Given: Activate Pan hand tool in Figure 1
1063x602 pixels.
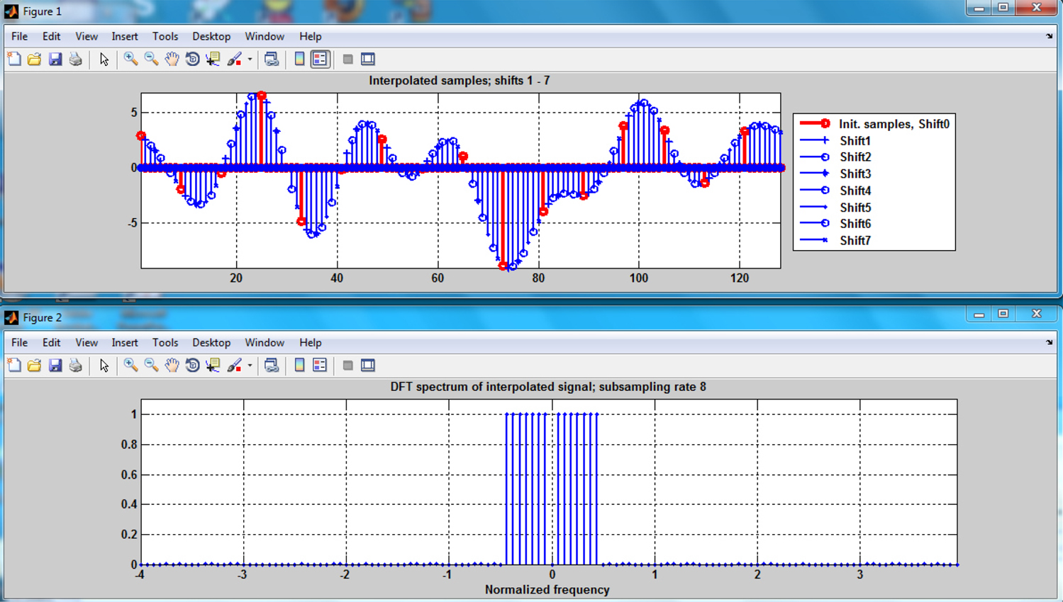Looking at the screenshot, I should (x=172, y=59).
